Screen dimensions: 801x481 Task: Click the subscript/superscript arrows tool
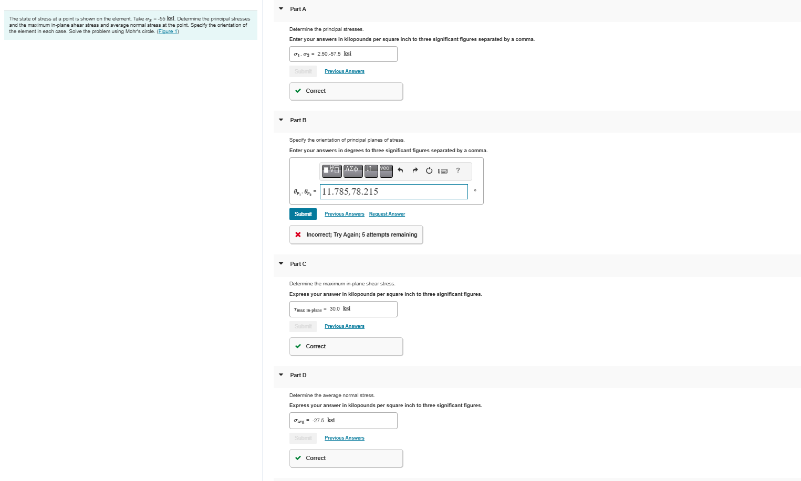click(371, 170)
